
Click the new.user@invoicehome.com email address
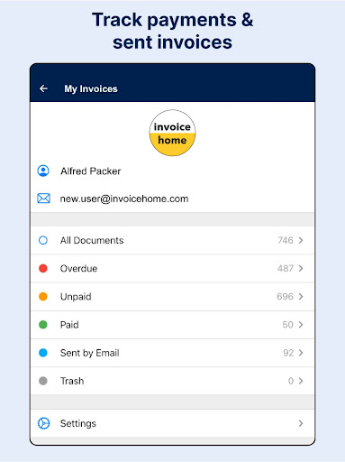pos(124,199)
